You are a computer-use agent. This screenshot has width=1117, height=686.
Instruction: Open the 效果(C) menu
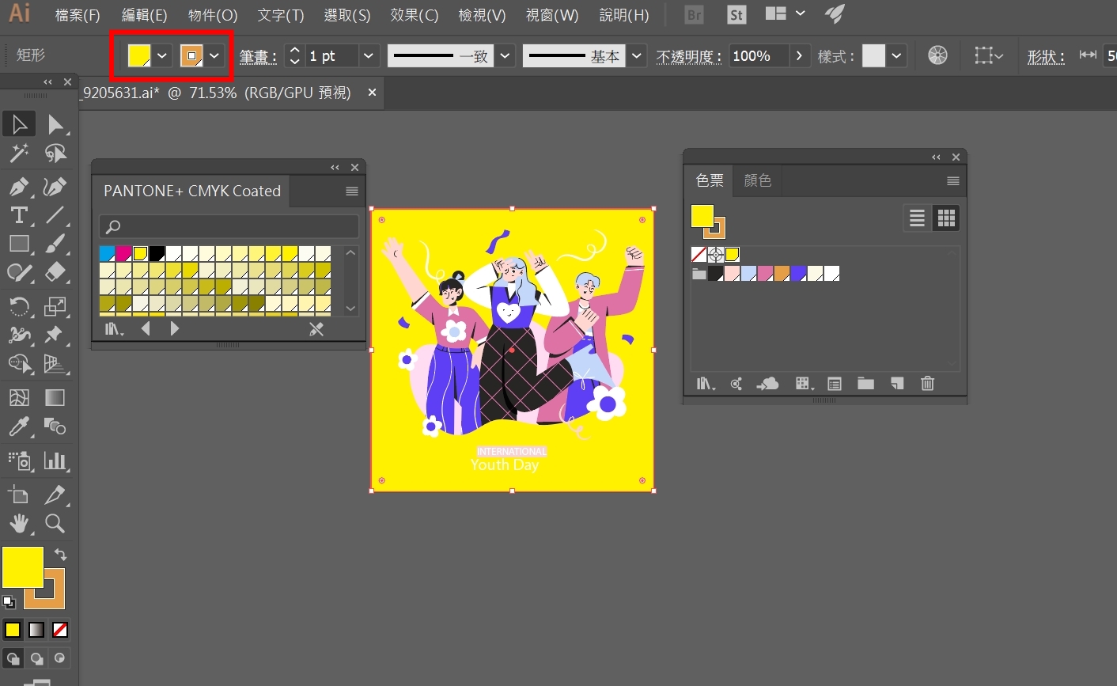click(x=414, y=16)
